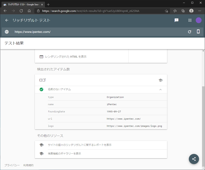Open browser profile avatar
Image resolution: width=205 pixels, height=170 pixels.
coord(191,11)
